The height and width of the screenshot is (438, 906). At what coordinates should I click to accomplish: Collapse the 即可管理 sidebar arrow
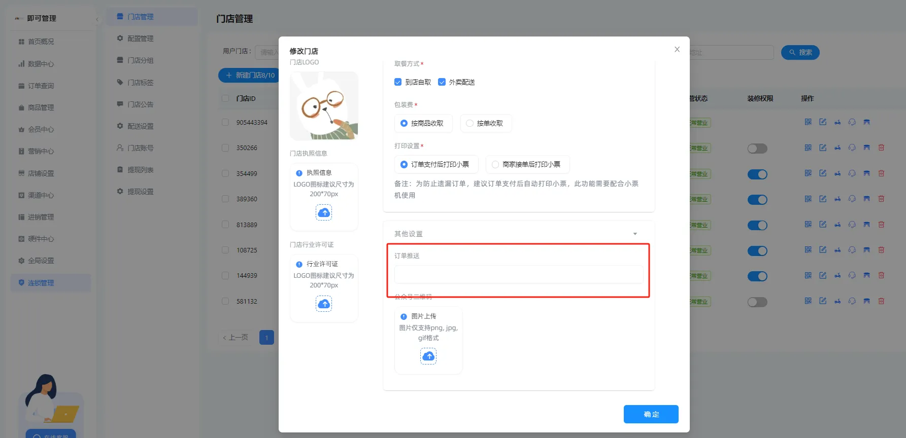[x=97, y=20]
